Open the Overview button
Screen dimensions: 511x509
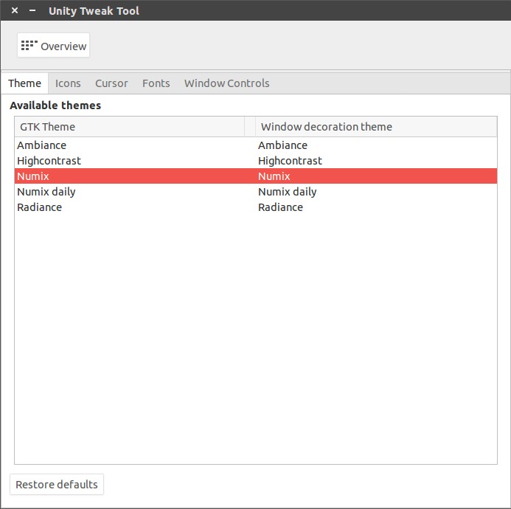53,45
